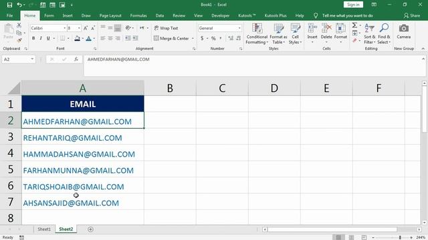
Task: Toggle Underline formatting
Action: 48,39
